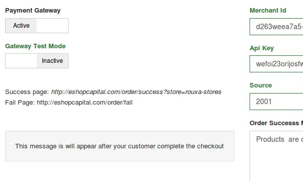Click the Source label
Image resolution: width=303 pixels, height=181 pixels.
click(261, 85)
